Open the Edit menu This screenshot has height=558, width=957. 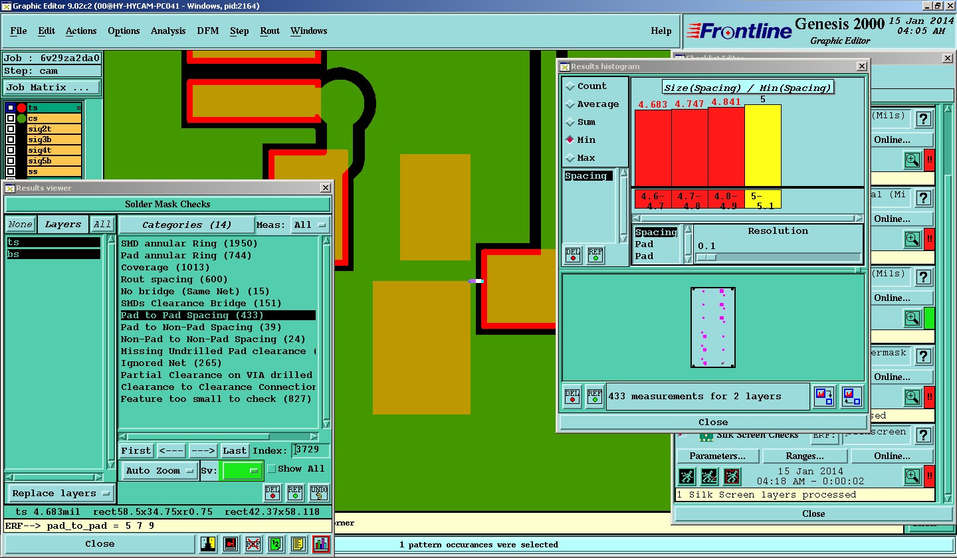pos(47,31)
